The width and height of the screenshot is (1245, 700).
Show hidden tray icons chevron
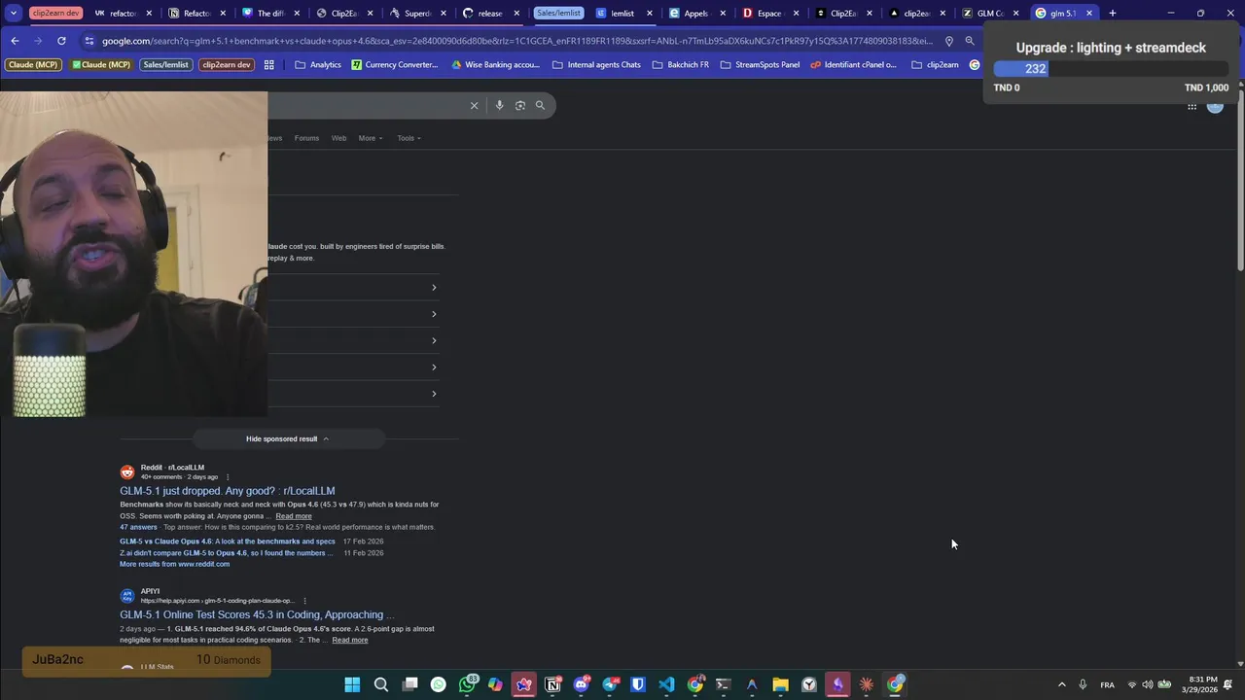pos(1061,684)
